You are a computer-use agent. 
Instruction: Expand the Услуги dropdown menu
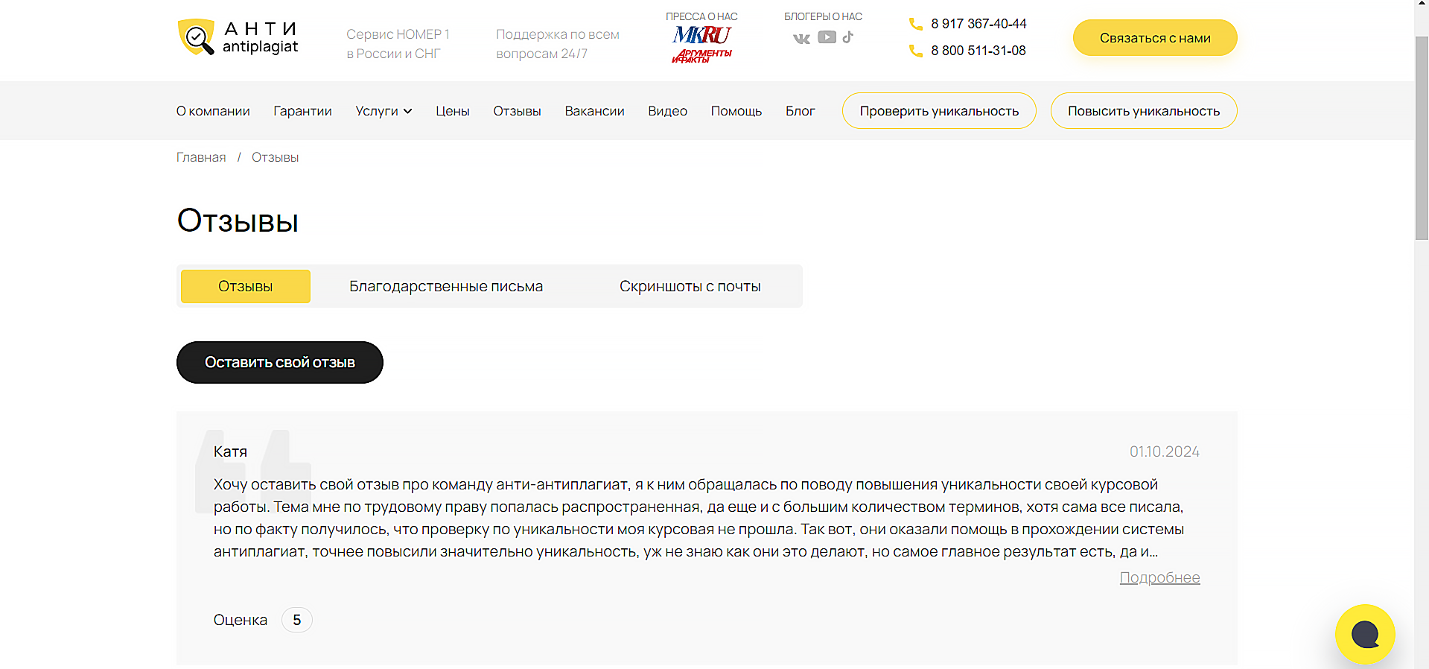(383, 111)
